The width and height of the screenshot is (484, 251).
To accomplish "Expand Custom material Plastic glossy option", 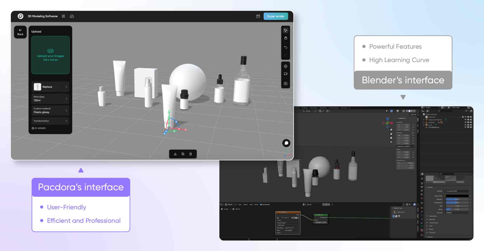I will tap(50, 110).
